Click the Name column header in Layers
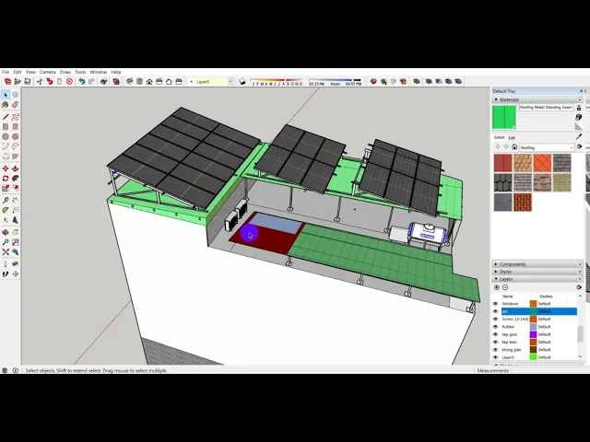Image resolution: width=590 pixels, height=442 pixels. (507, 296)
